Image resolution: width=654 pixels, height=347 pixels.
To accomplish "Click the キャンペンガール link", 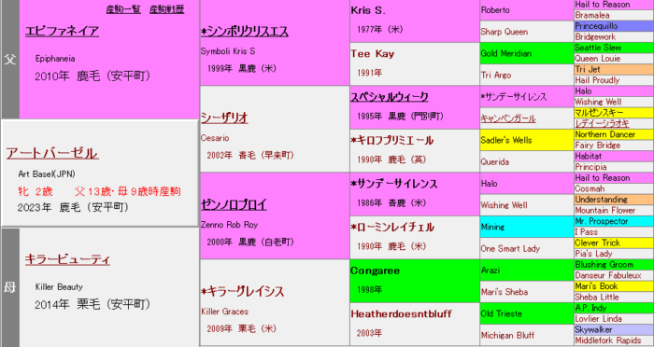I will click(x=508, y=118).
